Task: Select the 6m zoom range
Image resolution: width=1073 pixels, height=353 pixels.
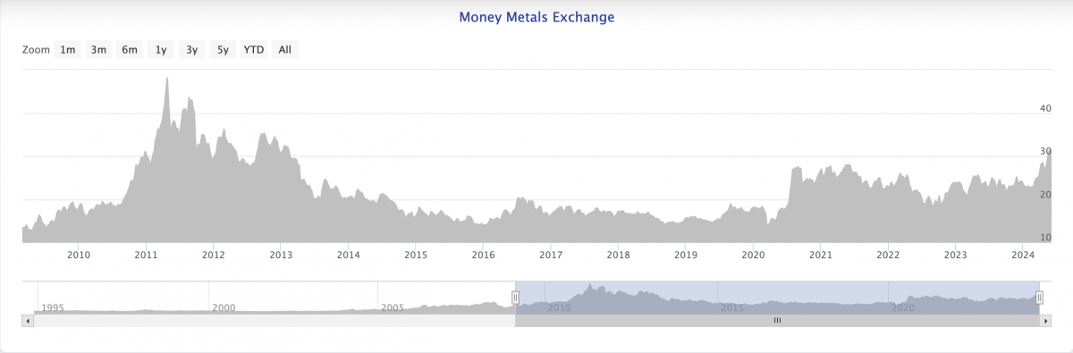Action: (130, 50)
